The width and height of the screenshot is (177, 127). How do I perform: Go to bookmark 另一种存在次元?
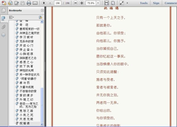29,74
